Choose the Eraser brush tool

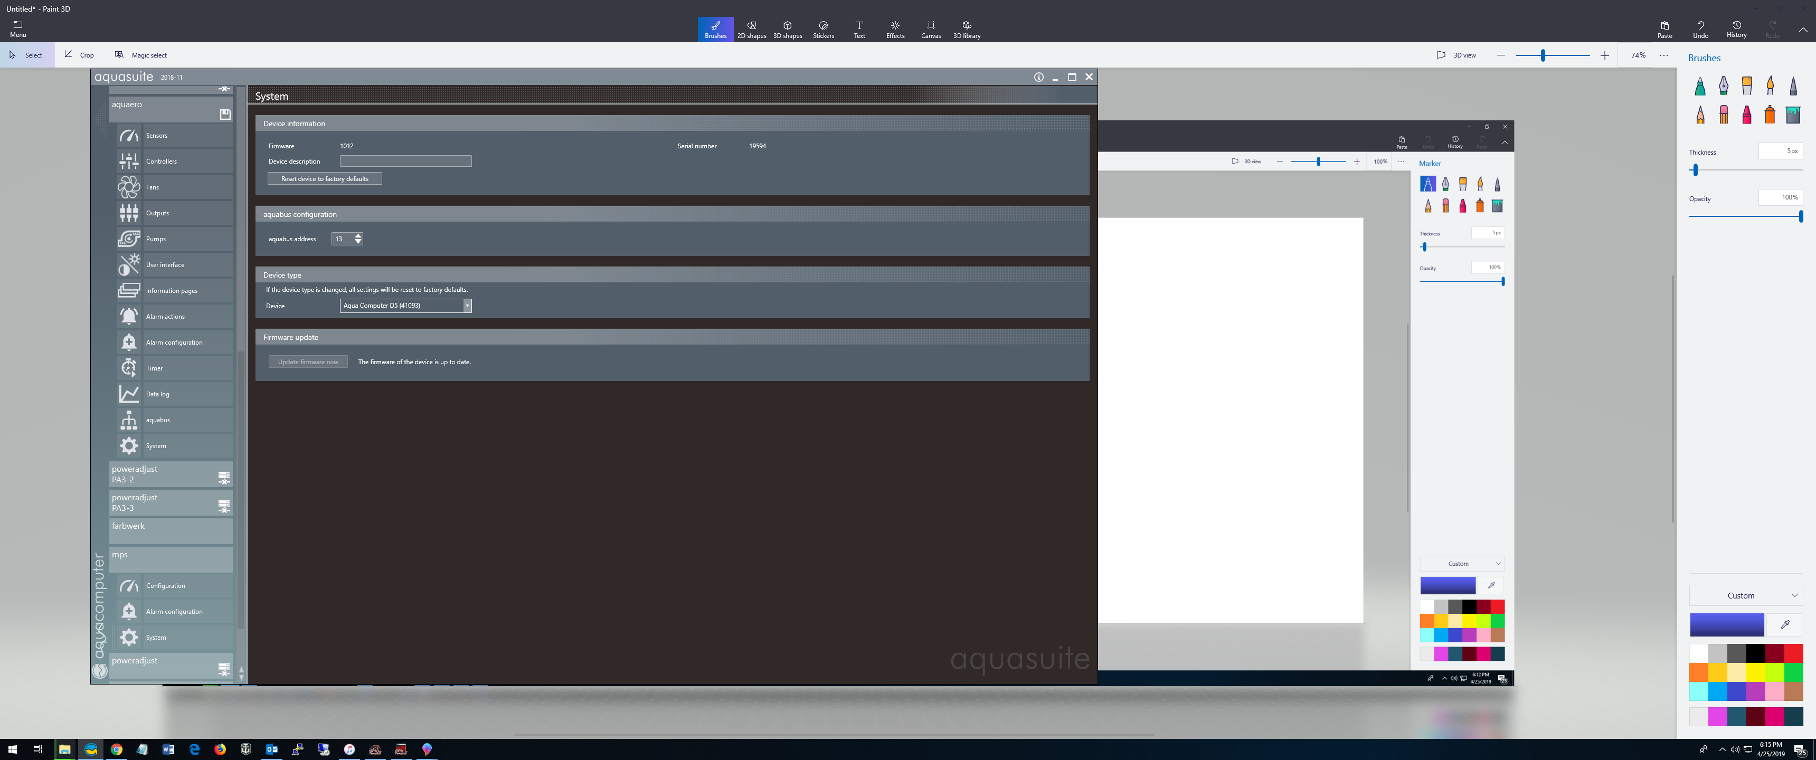[1723, 114]
